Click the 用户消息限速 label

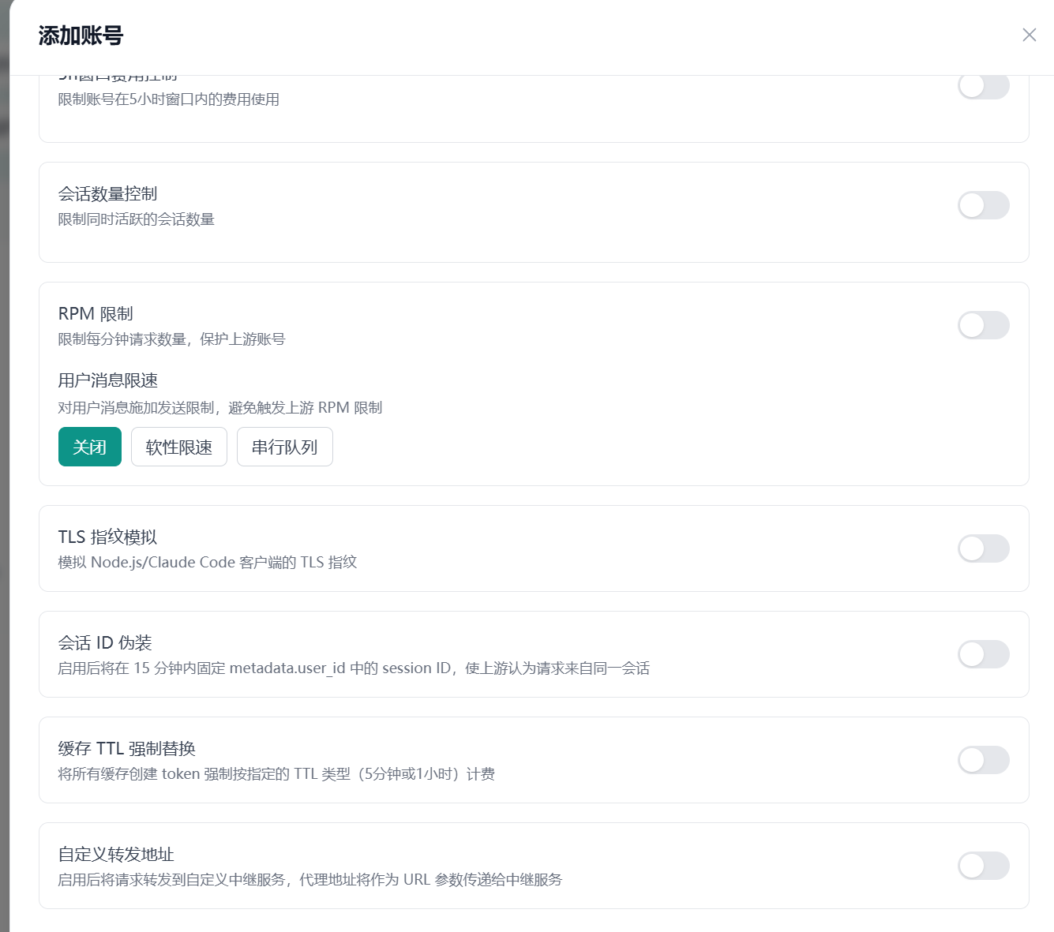(108, 380)
